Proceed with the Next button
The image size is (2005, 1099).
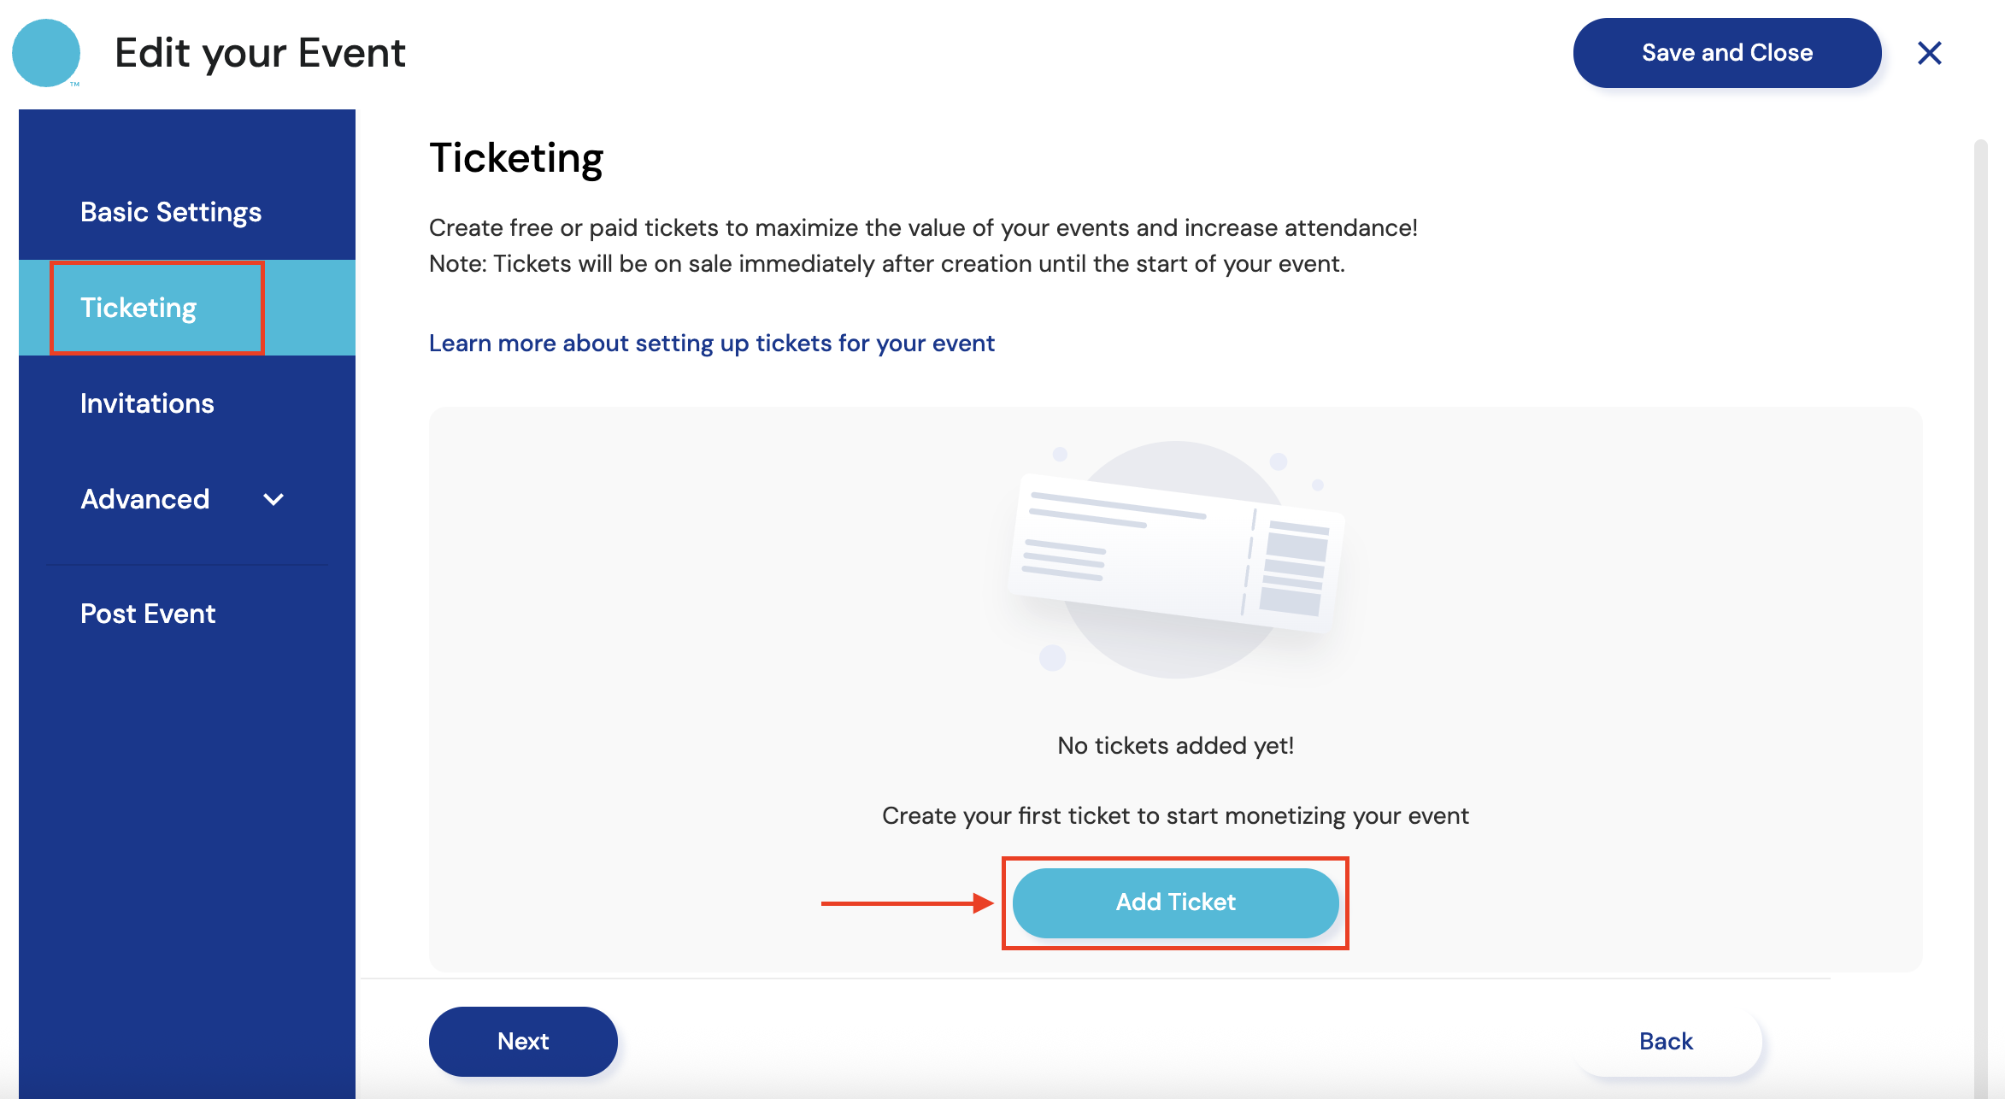coord(523,1041)
